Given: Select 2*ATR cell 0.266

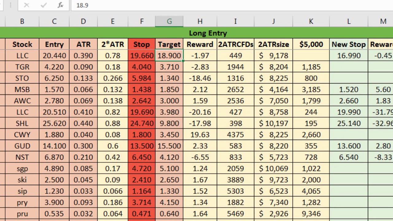Looking at the screenshot, I should (113, 78).
